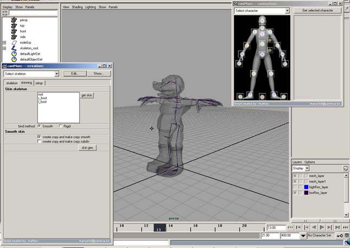Select the knee control on the diagram's left leg
The image size is (350, 248).
[x=254, y=73]
